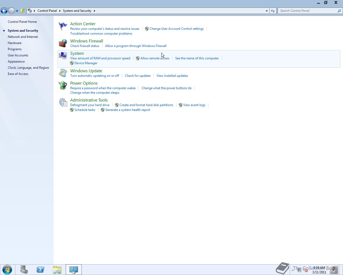The width and height of the screenshot is (343, 275).
Task: Open Network and Internet category
Action: tap(23, 37)
